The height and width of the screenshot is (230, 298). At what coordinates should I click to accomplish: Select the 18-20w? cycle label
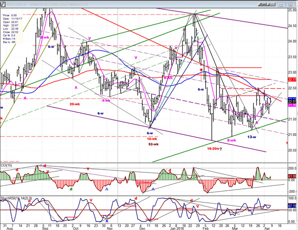215,149
